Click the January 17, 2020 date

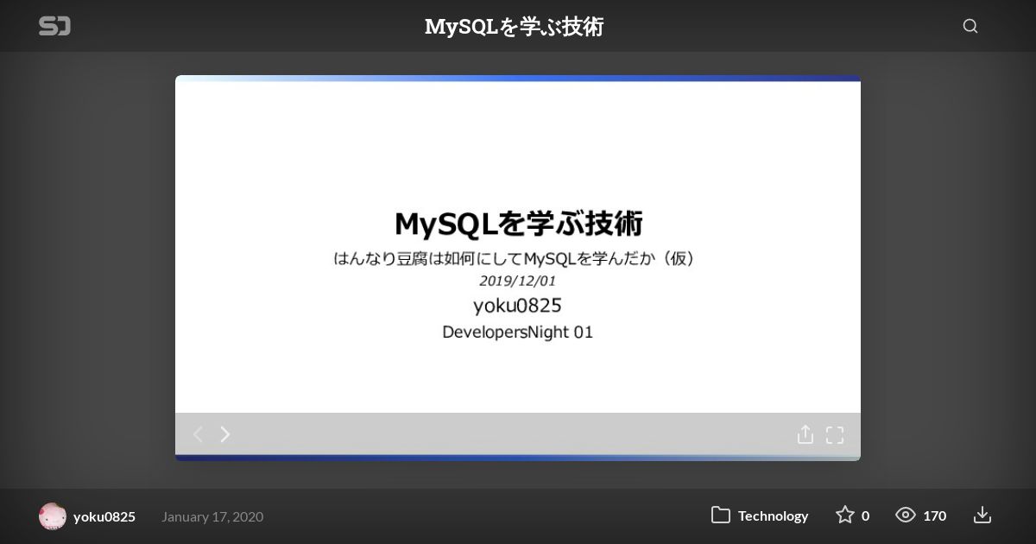[212, 516]
